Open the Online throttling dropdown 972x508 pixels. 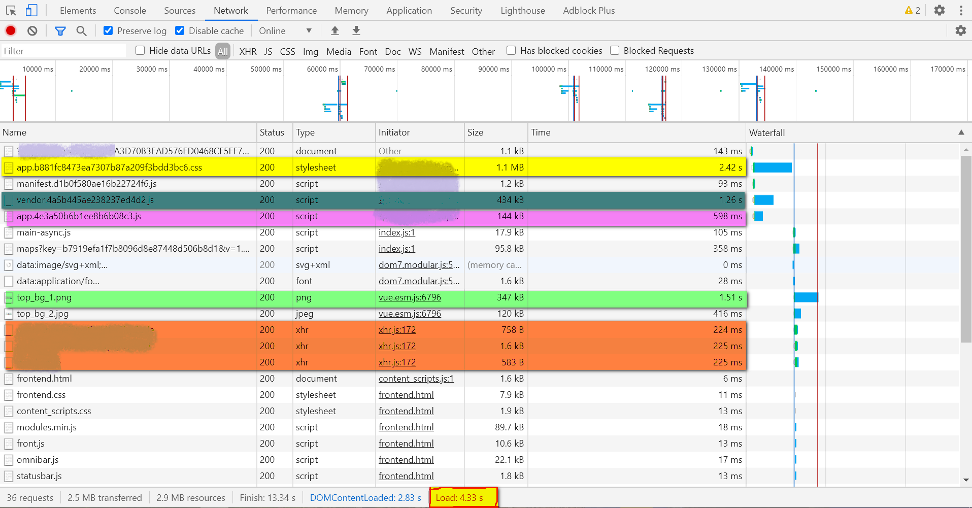(285, 31)
